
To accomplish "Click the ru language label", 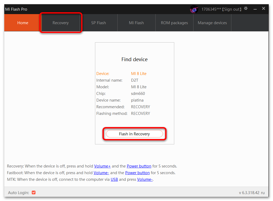I will click(x=263, y=193).
